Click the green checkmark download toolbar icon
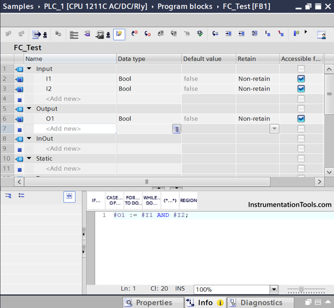The width and height of the screenshot is (334, 308). click(200, 34)
